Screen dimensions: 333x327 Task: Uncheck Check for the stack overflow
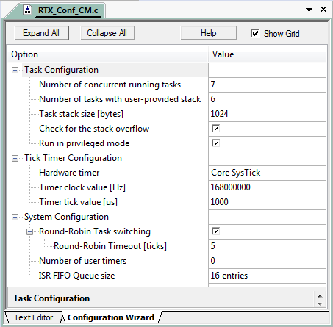tap(215, 129)
